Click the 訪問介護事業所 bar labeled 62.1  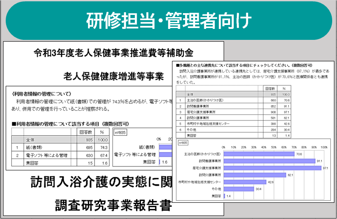[254, 175]
